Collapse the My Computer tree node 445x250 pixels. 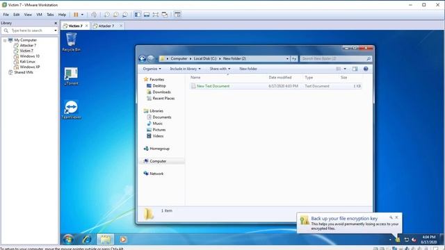tap(5, 40)
